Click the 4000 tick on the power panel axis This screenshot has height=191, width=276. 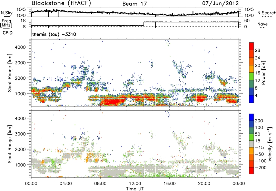point(20,47)
